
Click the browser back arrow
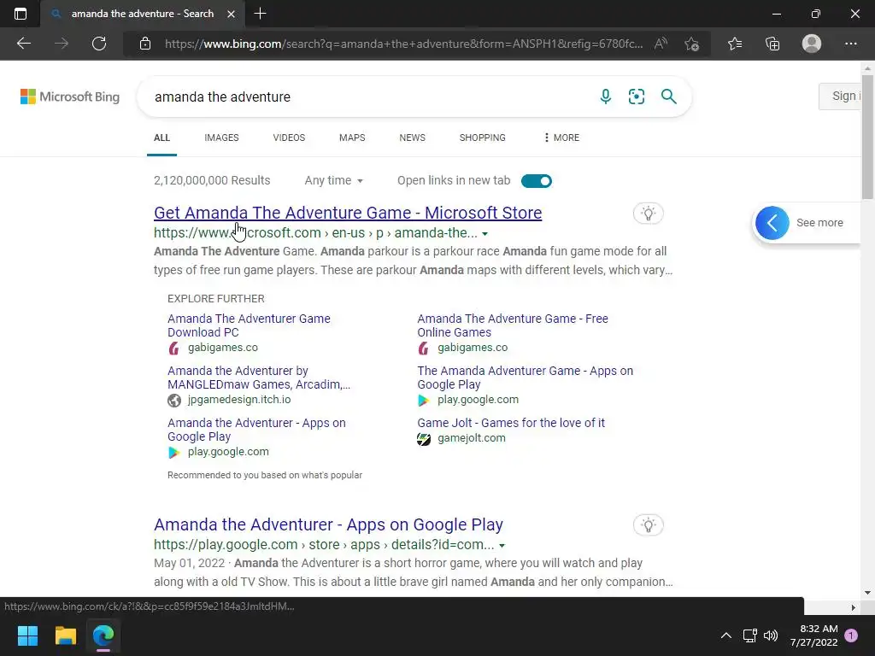pyautogui.click(x=23, y=44)
